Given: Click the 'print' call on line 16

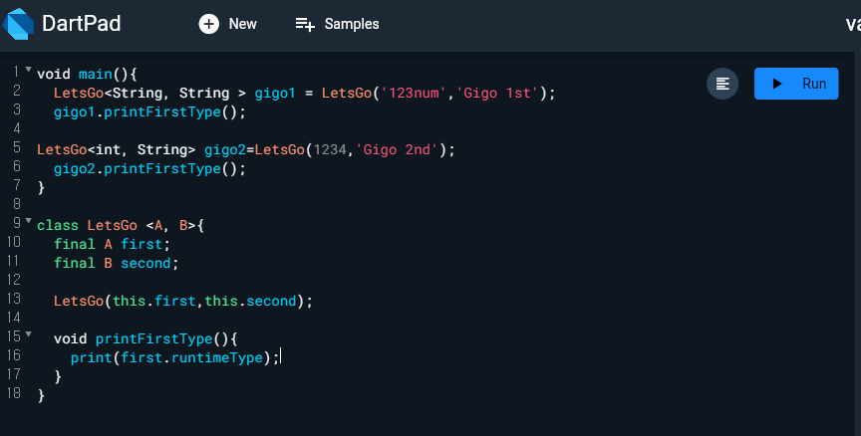Looking at the screenshot, I should pos(91,357).
